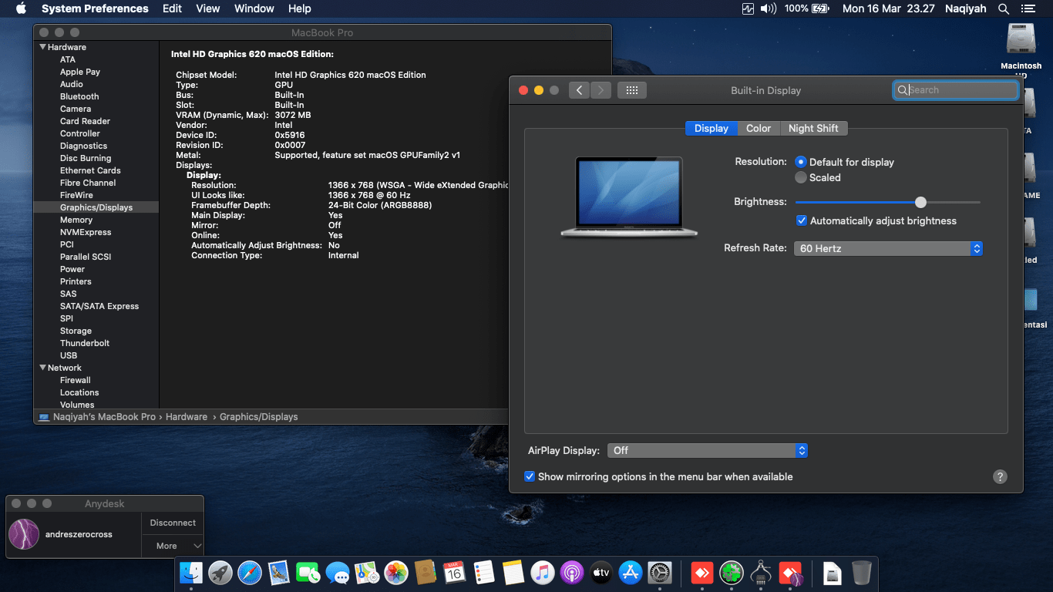The width and height of the screenshot is (1053, 592).
Task: Open the App Store from the Dock
Action: [x=631, y=573]
